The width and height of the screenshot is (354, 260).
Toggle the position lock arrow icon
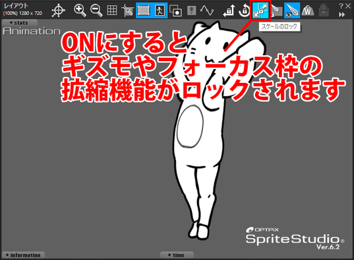[229, 11]
